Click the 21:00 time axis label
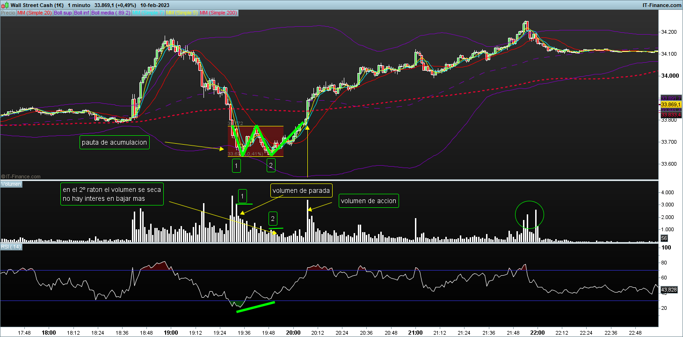 pyautogui.click(x=415, y=333)
